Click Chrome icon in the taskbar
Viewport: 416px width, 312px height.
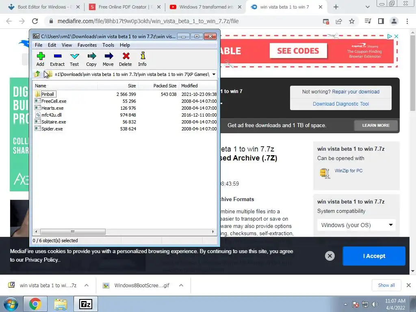pyautogui.click(x=35, y=304)
